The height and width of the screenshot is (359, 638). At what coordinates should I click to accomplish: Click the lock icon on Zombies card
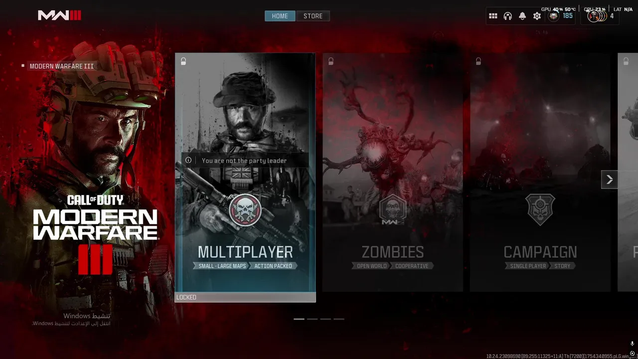pyautogui.click(x=331, y=61)
